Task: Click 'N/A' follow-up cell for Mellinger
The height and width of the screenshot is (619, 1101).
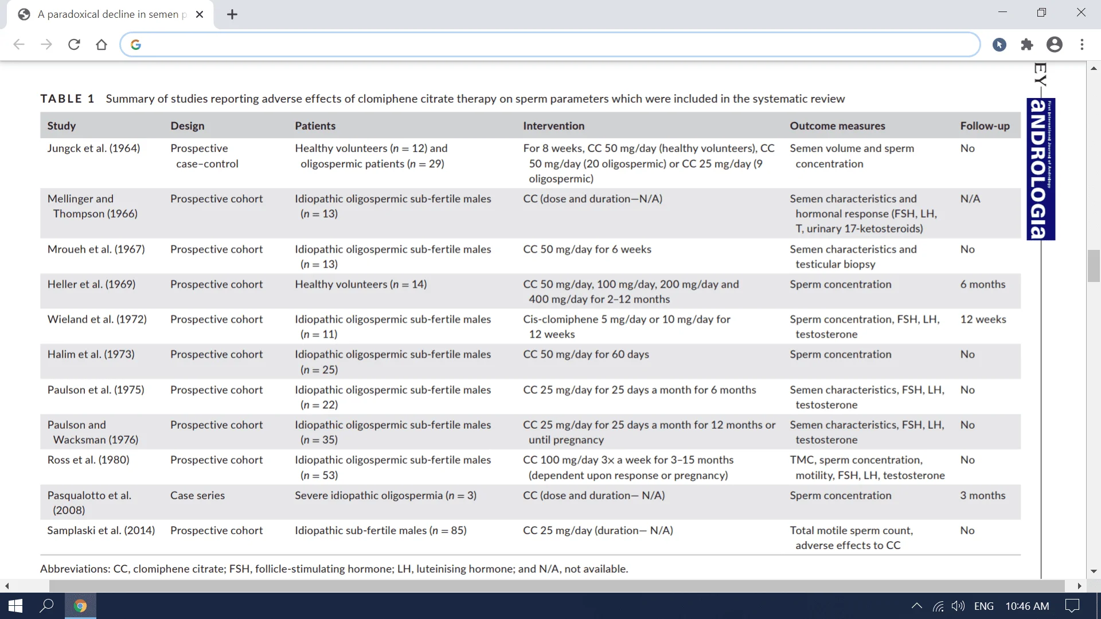Action: click(x=970, y=198)
